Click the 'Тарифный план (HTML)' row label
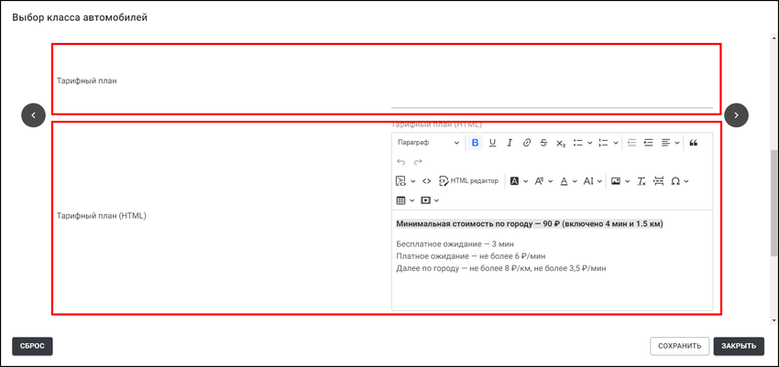 pyautogui.click(x=102, y=216)
